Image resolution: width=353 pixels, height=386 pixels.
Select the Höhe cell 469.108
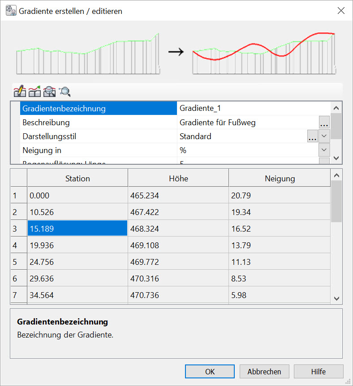coord(178,246)
